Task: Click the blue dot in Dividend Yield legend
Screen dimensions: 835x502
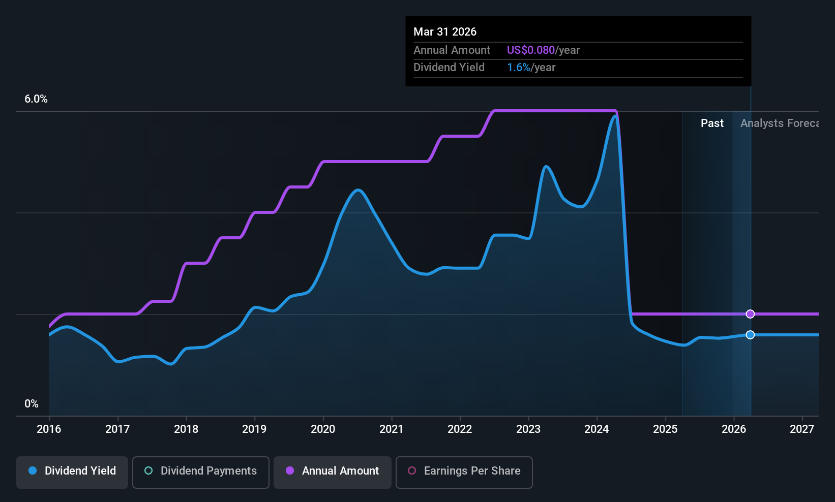Action: coord(33,470)
